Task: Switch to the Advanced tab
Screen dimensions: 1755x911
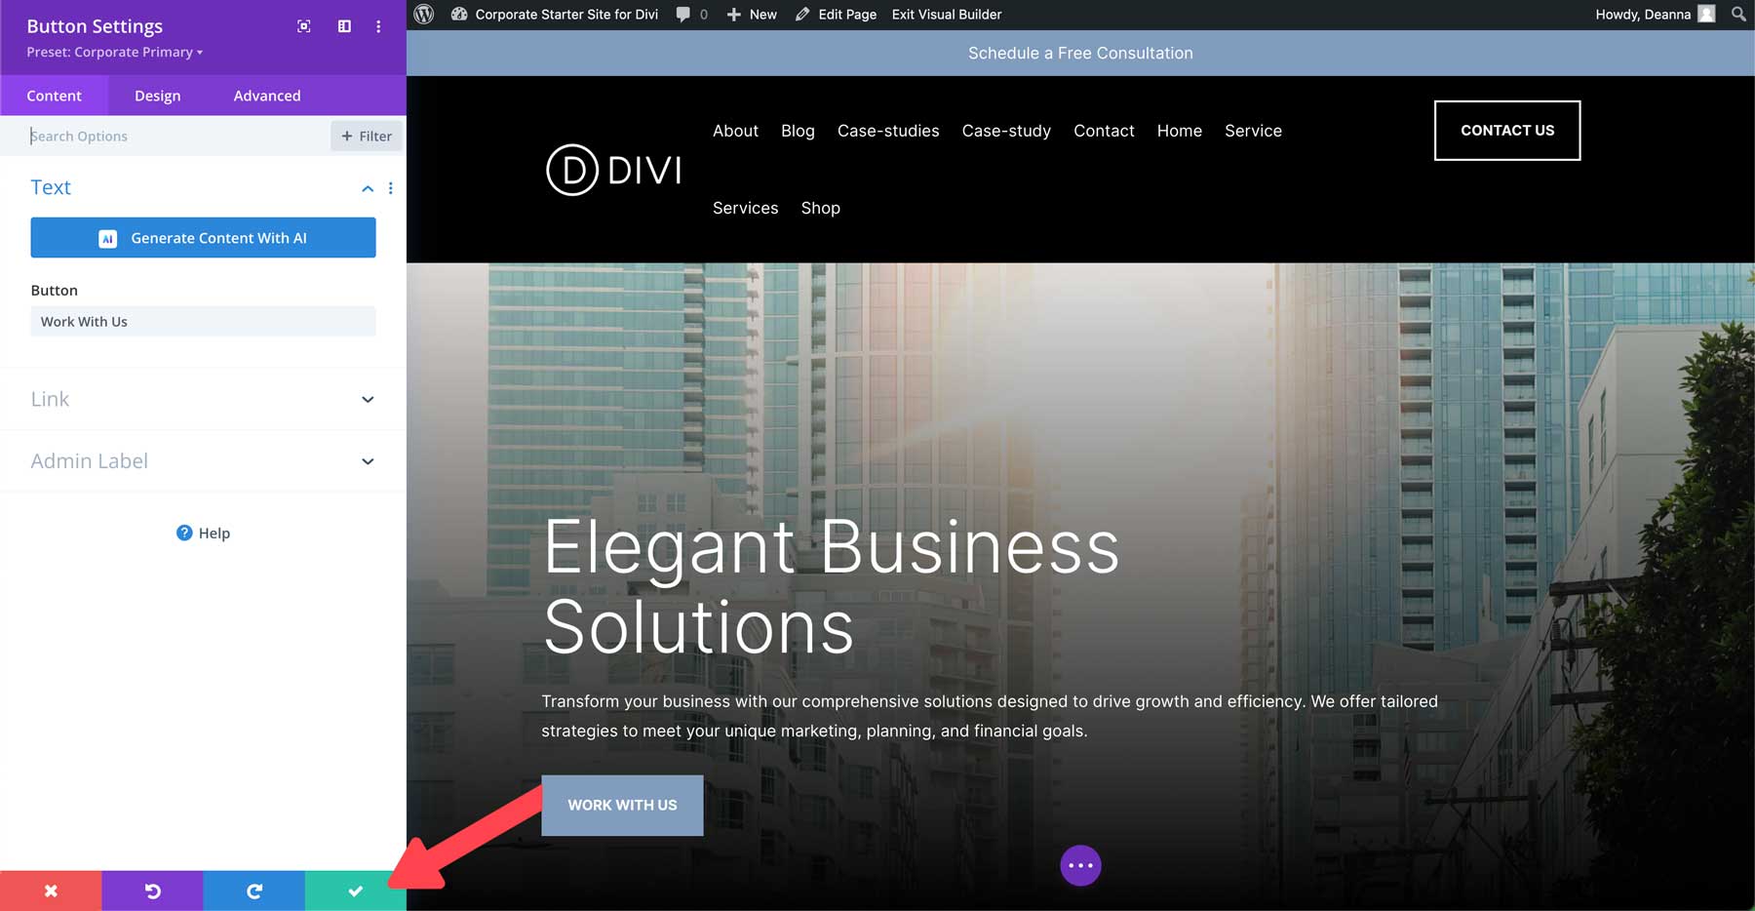Action: [266, 96]
